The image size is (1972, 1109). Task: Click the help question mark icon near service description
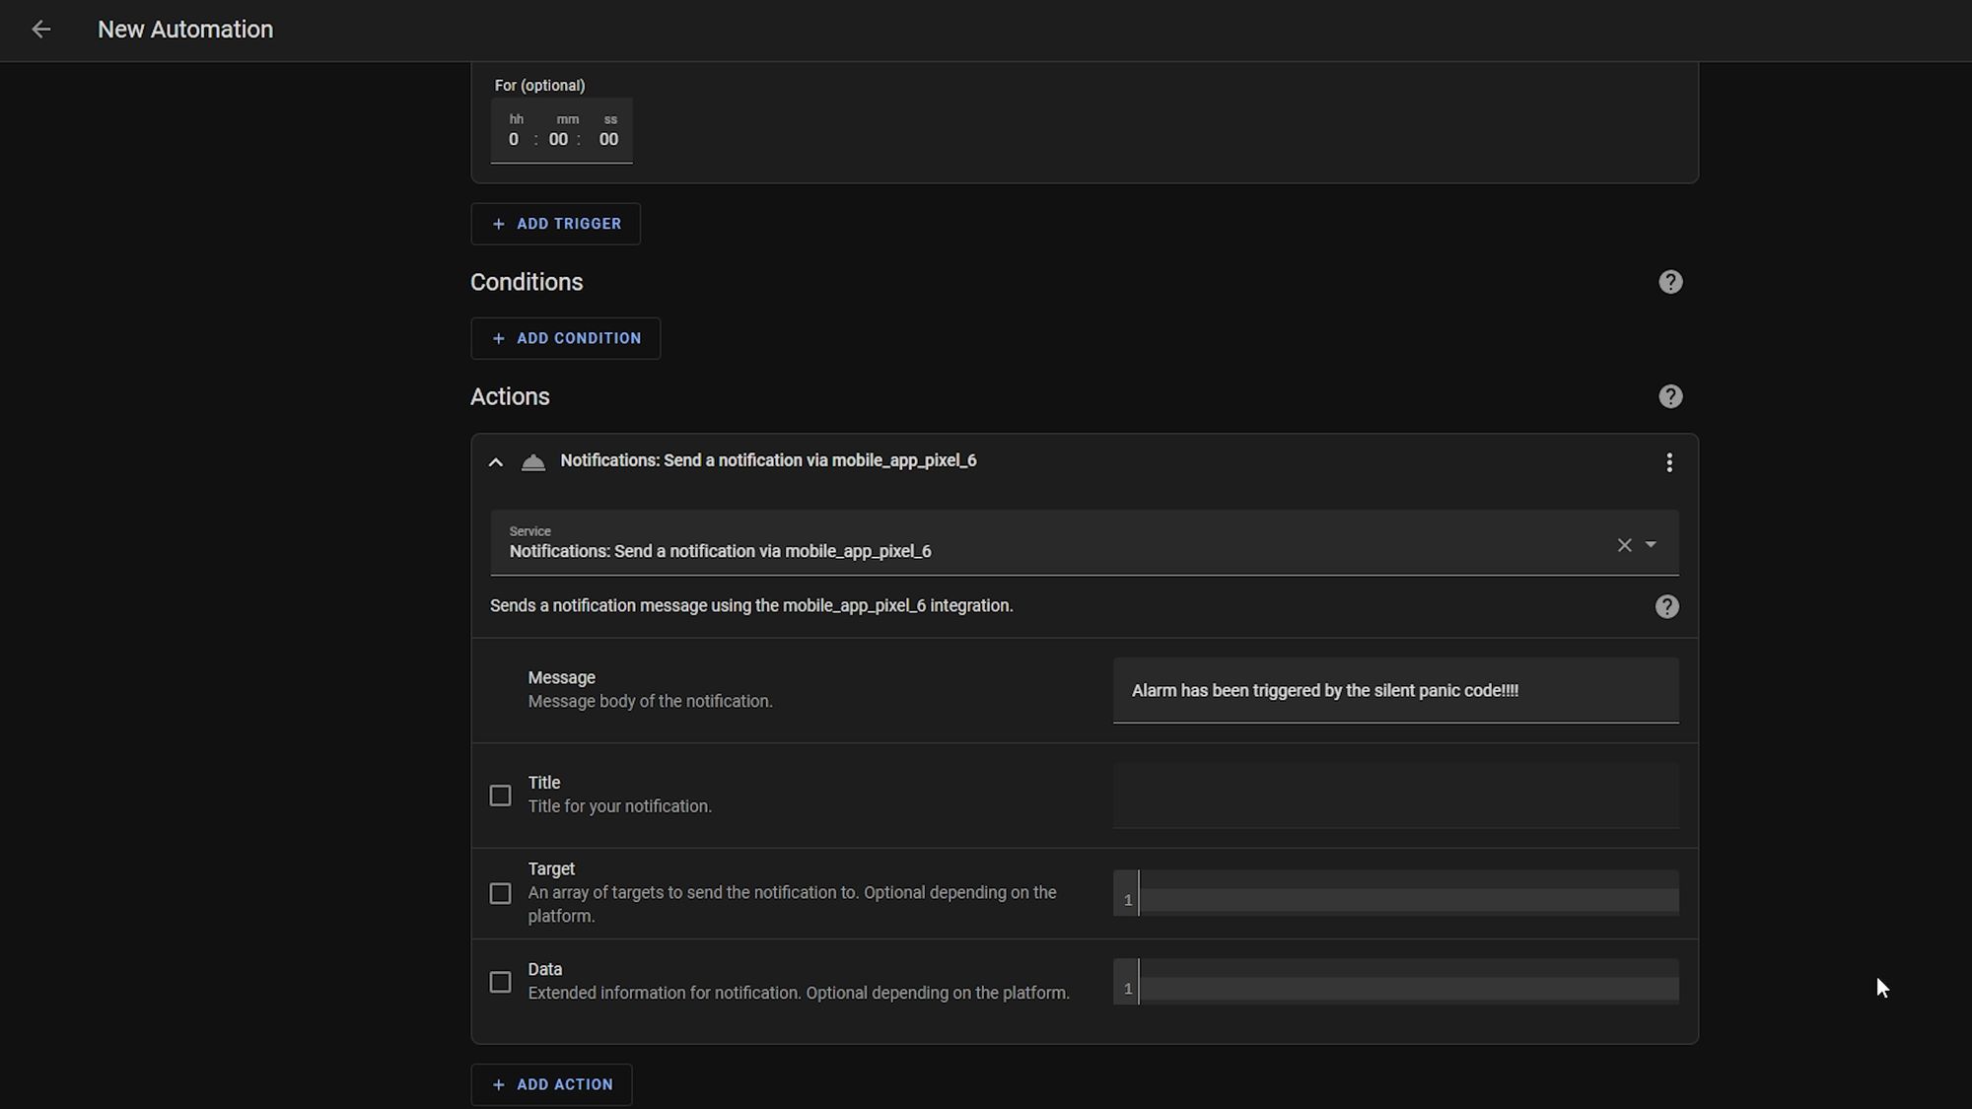pos(1667,605)
